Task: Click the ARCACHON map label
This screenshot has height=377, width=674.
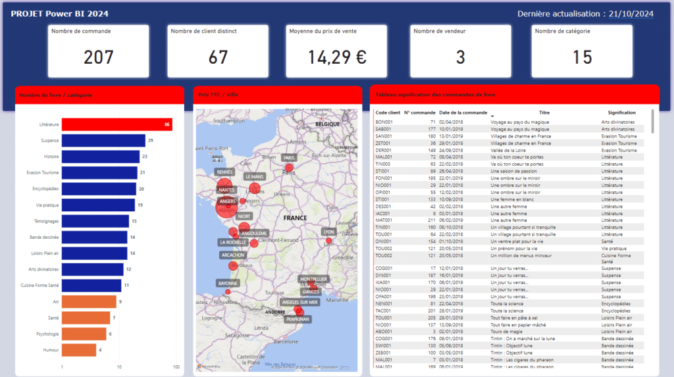Action: click(x=233, y=255)
